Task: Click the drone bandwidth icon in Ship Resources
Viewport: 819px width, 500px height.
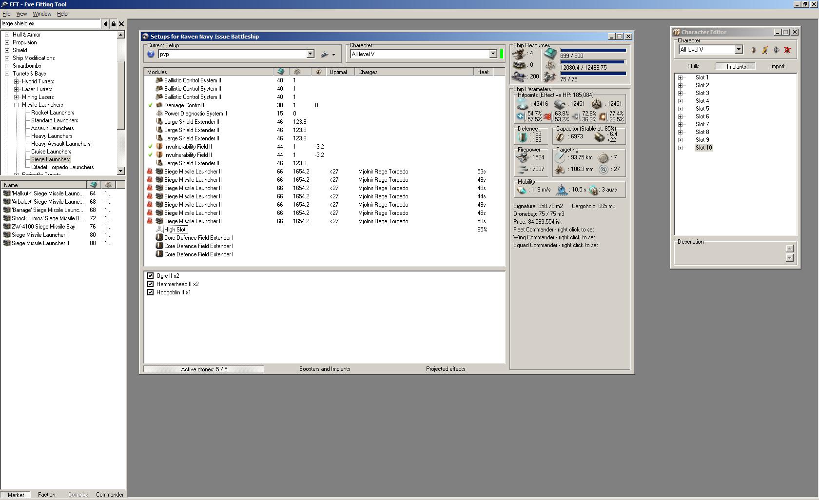Action: point(550,77)
